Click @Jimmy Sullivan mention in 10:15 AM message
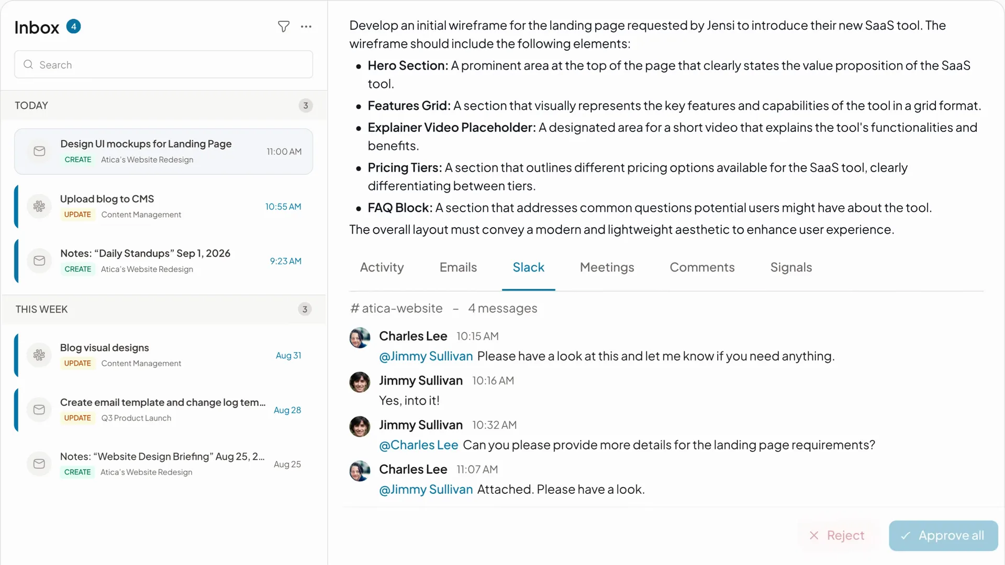This screenshot has width=1005, height=565. [x=426, y=356]
